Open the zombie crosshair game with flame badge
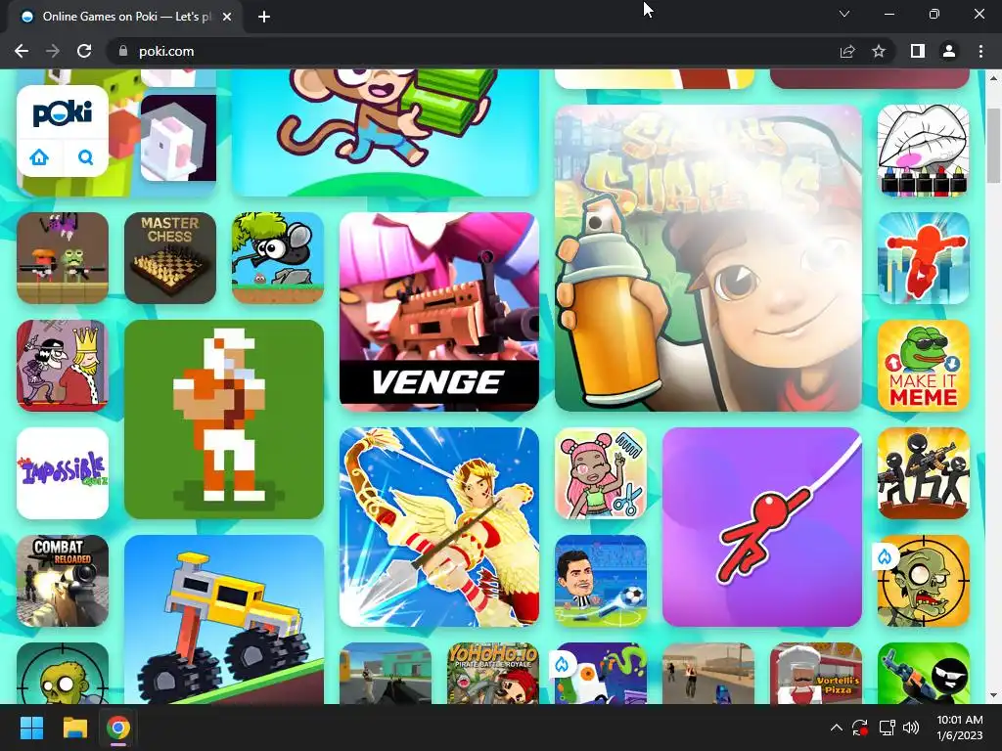 [x=924, y=581]
